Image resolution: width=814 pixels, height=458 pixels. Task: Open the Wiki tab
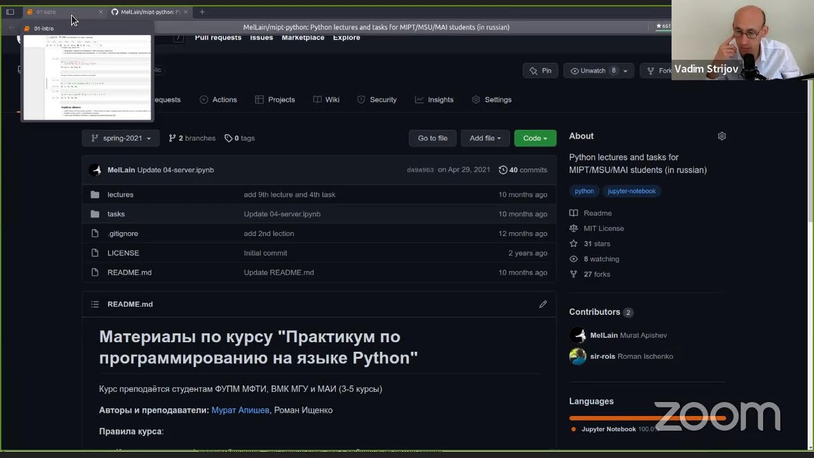point(326,100)
